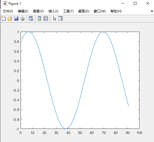Save the figure with the floppy disk icon

click(x=16, y=18)
